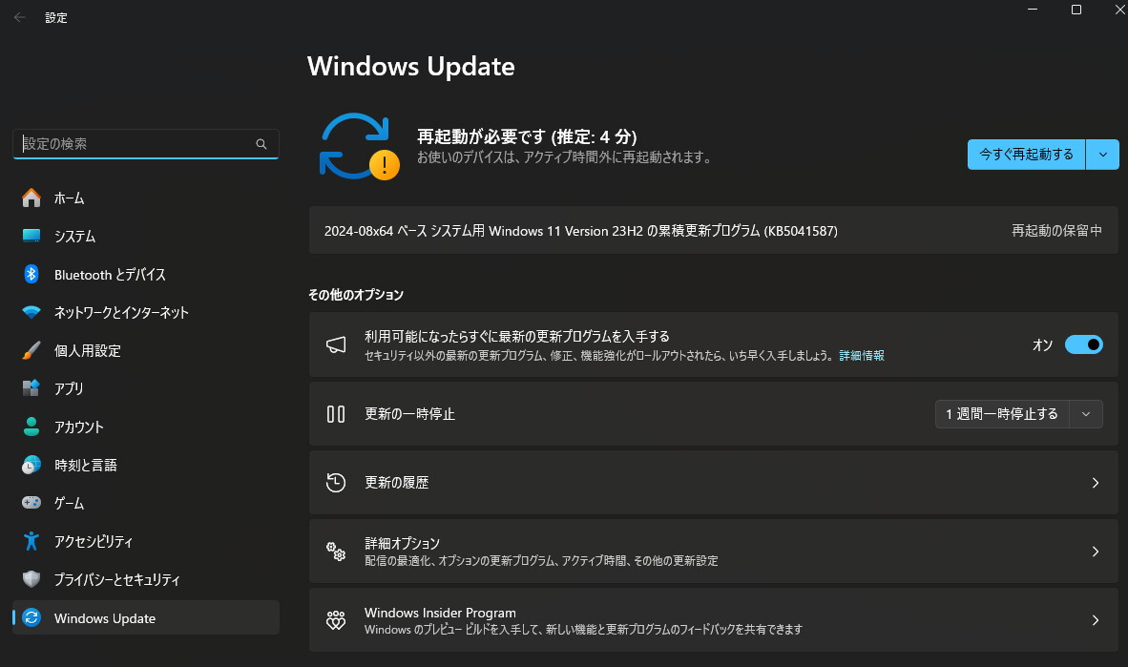Open プライバシーとセキュリティ label in sidebar
This screenshot has width=1128, height=667.
click(117, 579)
